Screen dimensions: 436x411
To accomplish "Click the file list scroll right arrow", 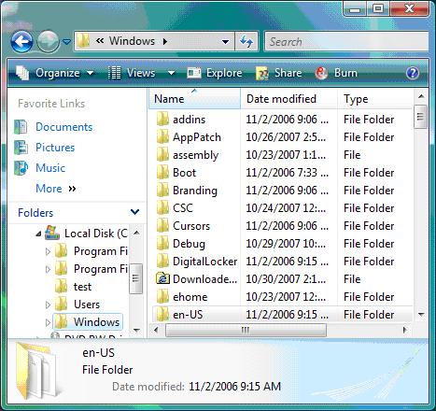I will 404,330.
